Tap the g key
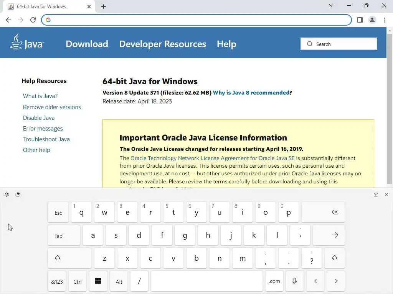 point(185,235)
